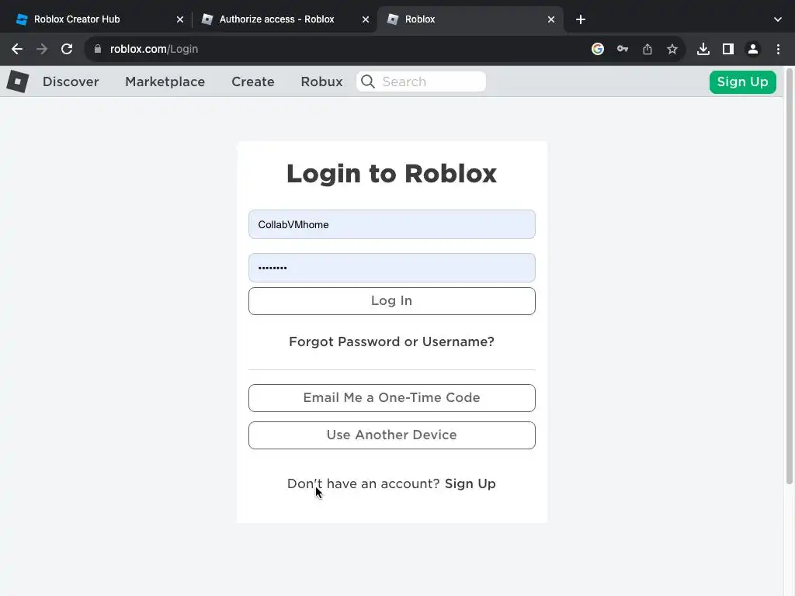Click the browser forward arrow

[42, 49]
